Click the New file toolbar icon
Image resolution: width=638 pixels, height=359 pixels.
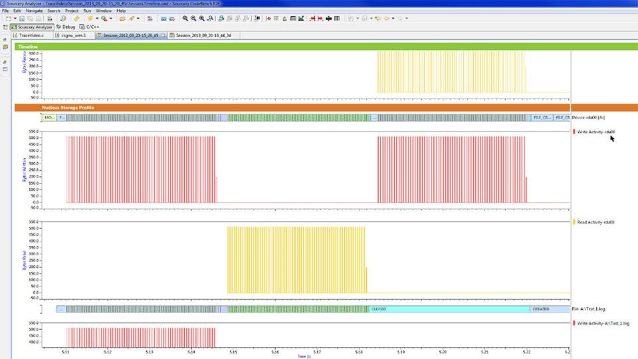(8, 19)
